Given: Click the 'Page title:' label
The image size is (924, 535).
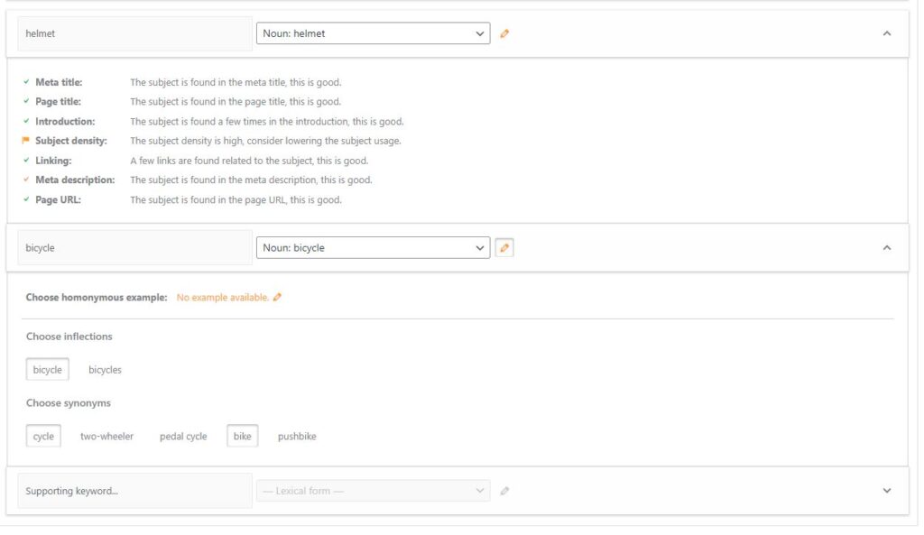Looking at the screenshot, I should tap(59, 101).
